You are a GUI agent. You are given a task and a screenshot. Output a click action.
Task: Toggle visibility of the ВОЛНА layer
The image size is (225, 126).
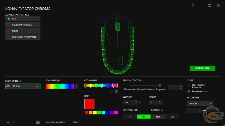(8, 86)
